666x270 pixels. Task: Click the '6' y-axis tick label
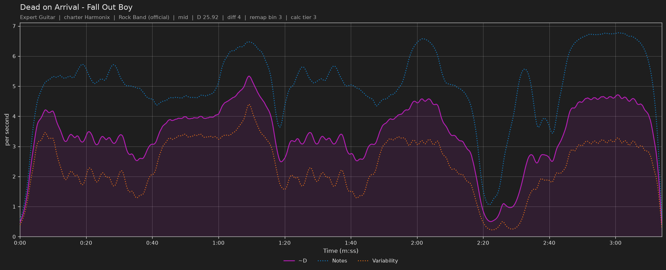[14, 57]
